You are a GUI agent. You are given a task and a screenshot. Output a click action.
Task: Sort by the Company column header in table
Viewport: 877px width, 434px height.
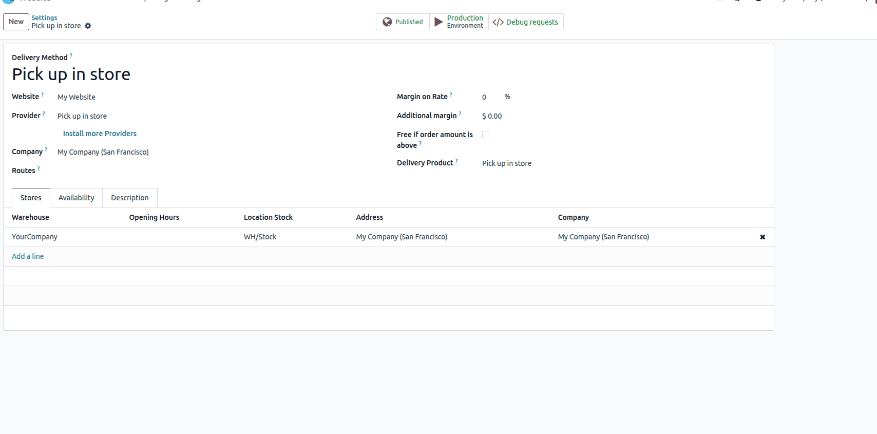pos(573,217)
